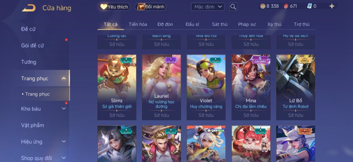The height and width of the screenshot is (162, 353).
Task: Open the search magnifier icon
Action: point(233,7)
